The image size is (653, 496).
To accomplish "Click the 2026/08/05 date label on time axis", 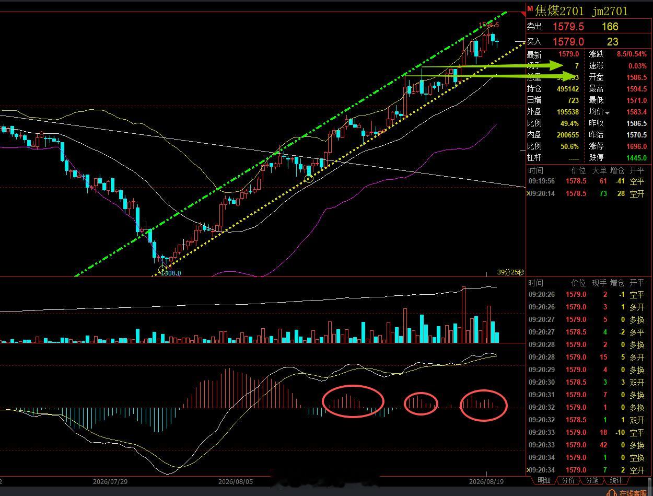I will point(236,481).
